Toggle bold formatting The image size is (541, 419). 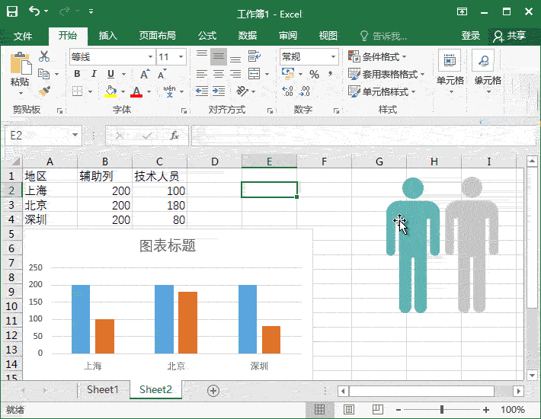[77, 74]
